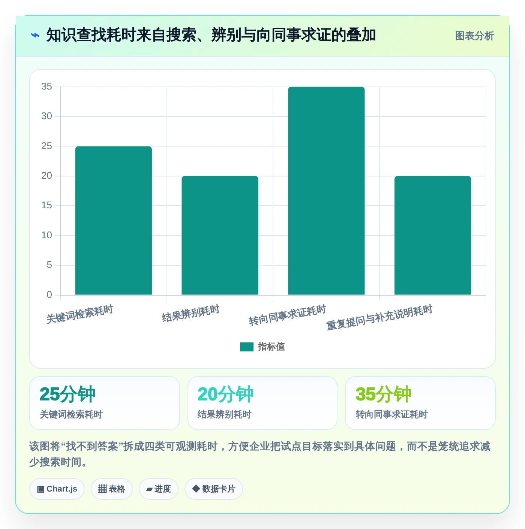The width and height of the screenshot is (525, 529).
Task: Click the blue lightning icon beside title
Action: click(35, 36)
